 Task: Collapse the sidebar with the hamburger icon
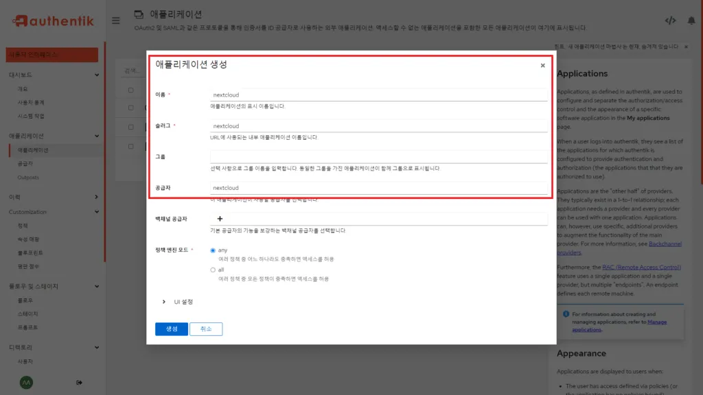click(115, 20)
